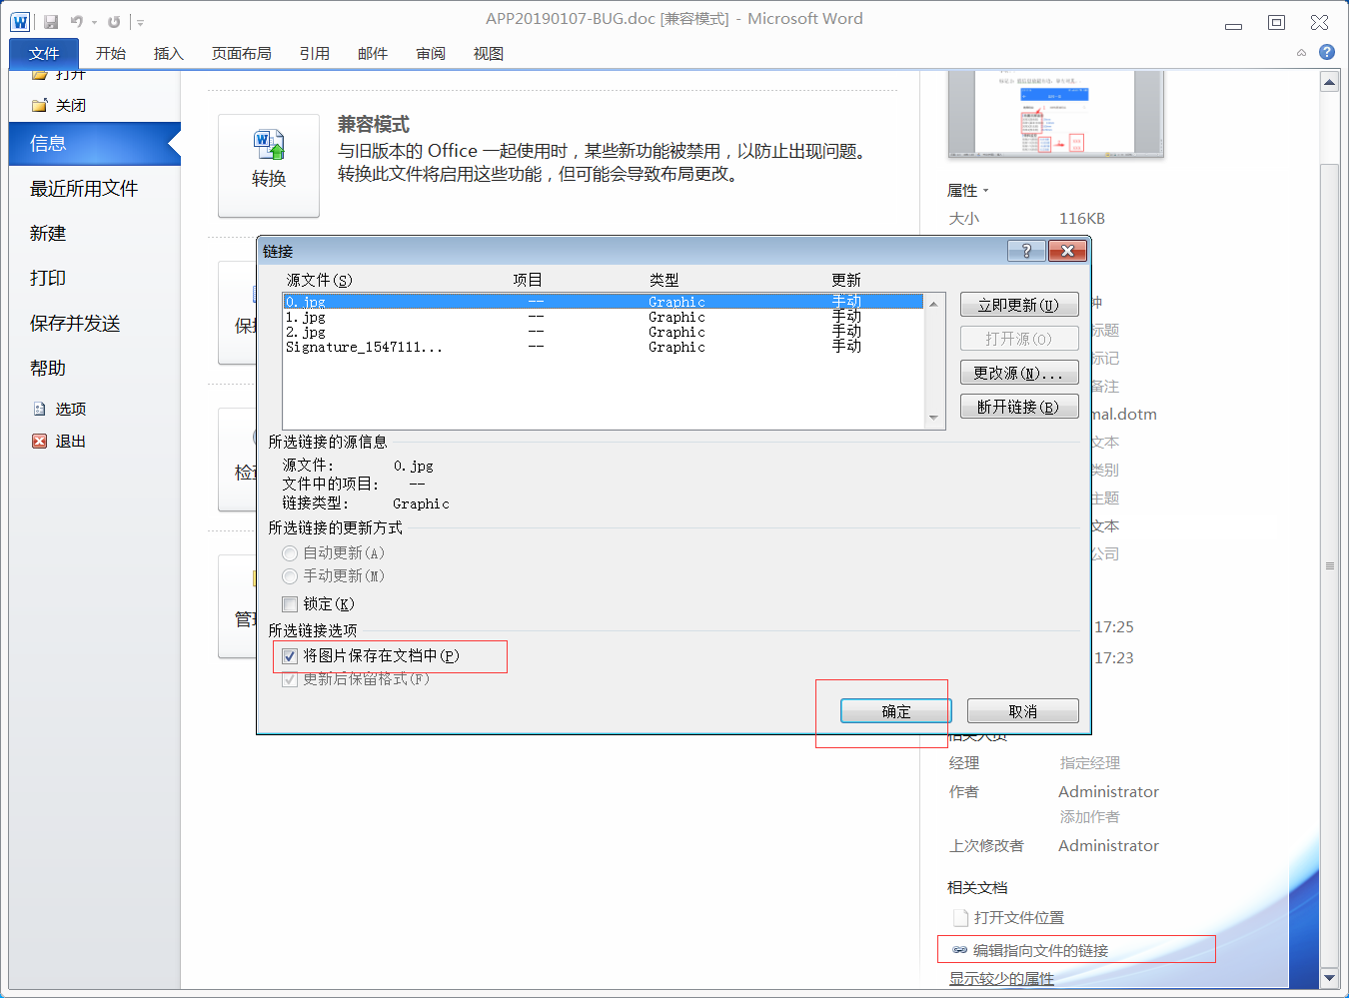Expand the Quick Access Toolbar customization dropdown

(x=140, y=22)
